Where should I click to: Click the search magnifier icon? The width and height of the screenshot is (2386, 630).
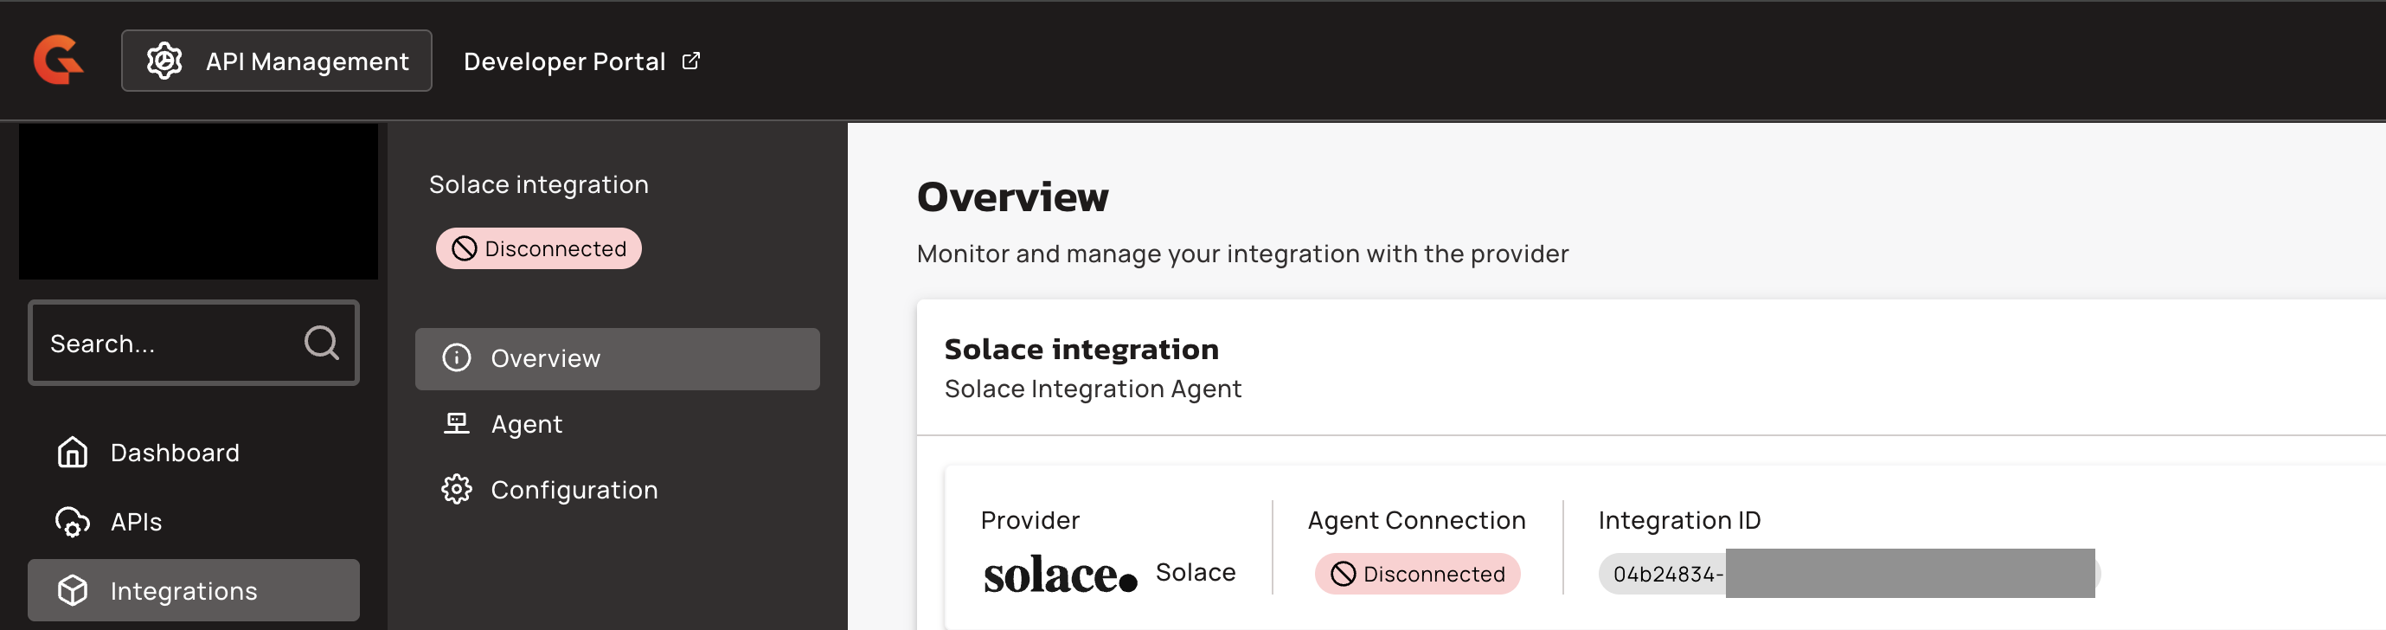coord(320,343)
